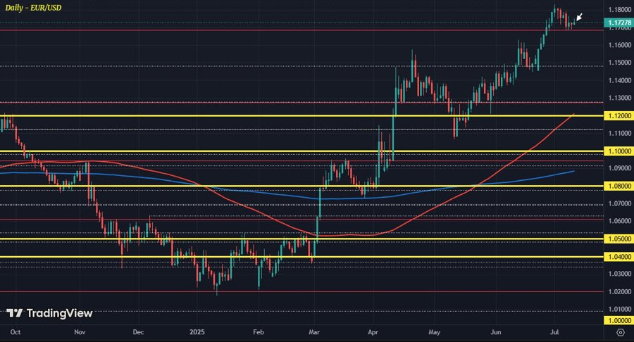Select the yellow 1.12000 price label
The height and width of the screenshot is (342, 634).
(619, 115)
